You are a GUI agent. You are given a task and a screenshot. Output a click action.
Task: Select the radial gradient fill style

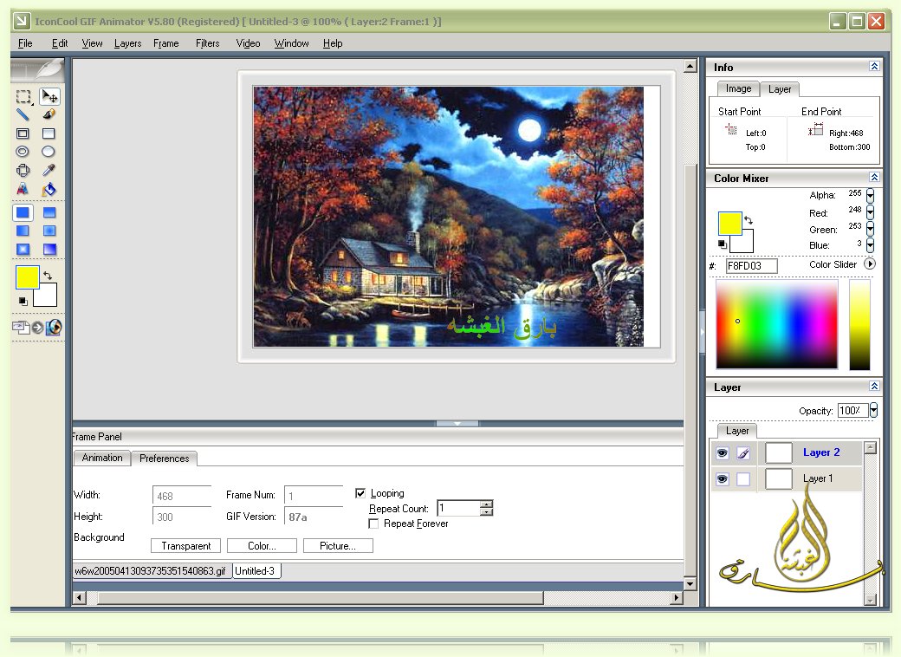[x=49, y=231]
